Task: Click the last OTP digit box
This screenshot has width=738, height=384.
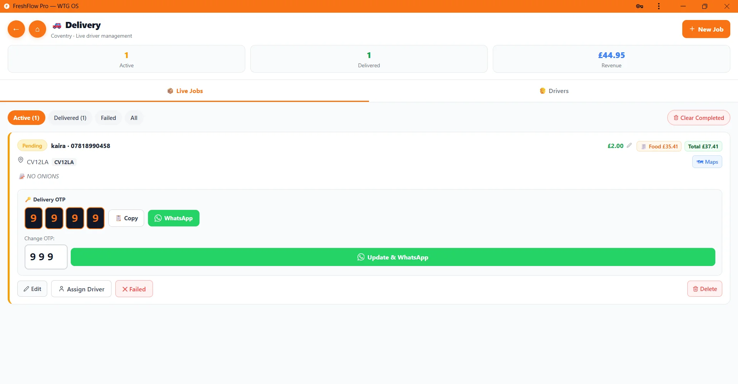Action: tap(95, 218)
